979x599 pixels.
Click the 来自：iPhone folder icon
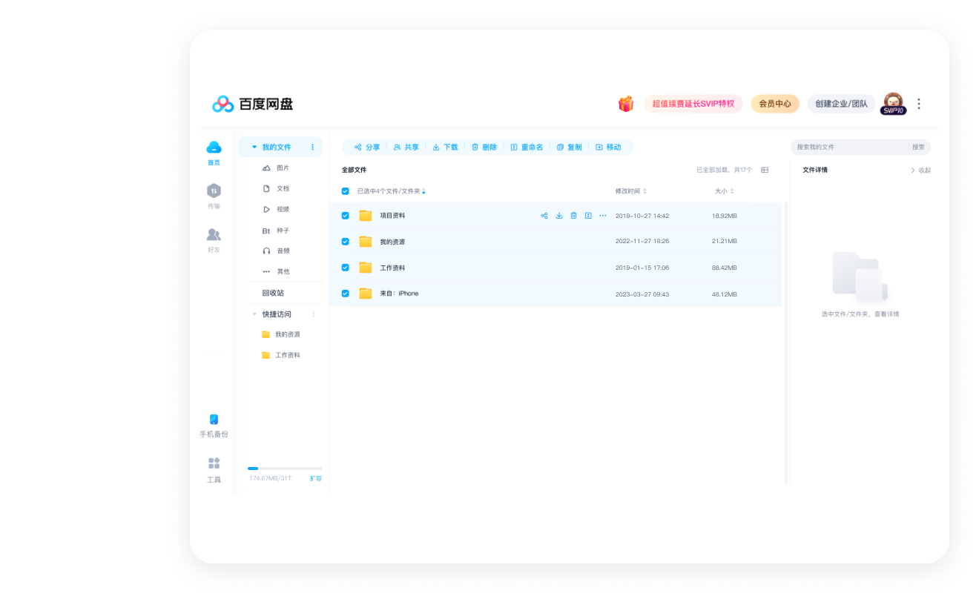(365, 294)
